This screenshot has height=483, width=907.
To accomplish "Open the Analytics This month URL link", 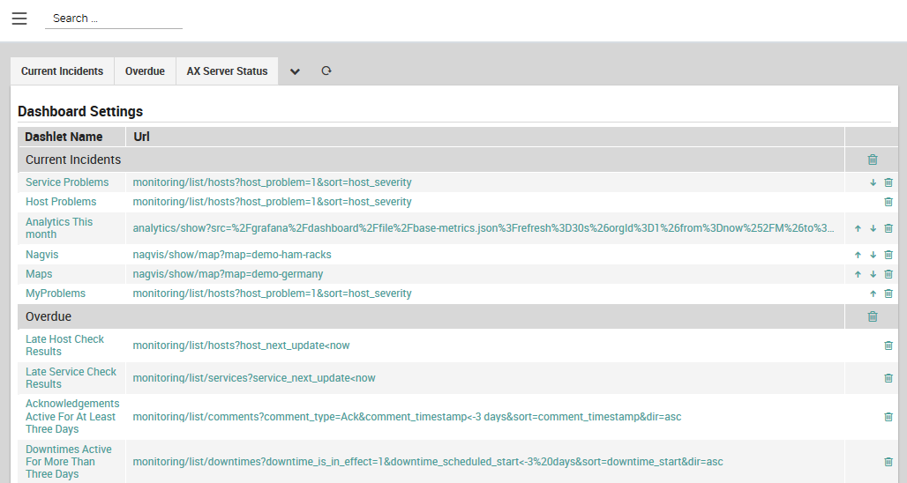I will [x=483, y=228].
